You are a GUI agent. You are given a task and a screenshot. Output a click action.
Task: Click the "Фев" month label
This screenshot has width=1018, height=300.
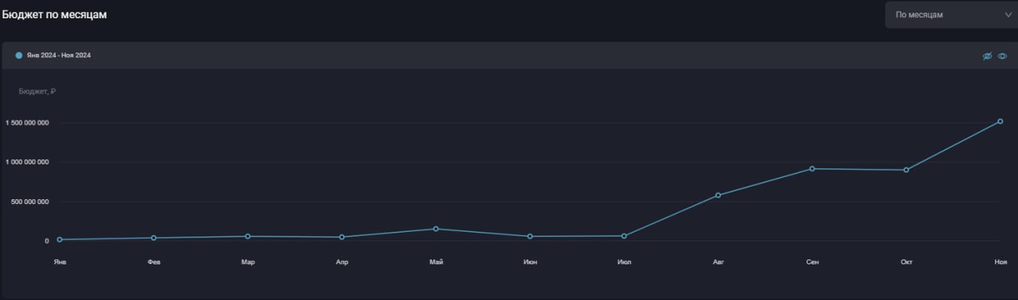[x=153, y=262]
